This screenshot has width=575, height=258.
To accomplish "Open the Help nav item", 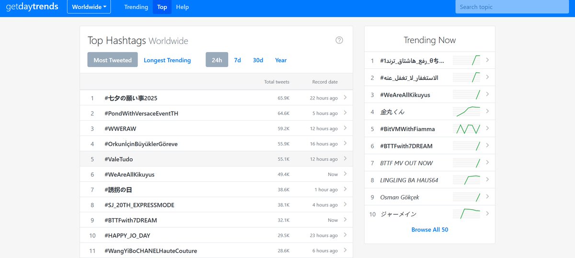I will [x=182, y=7].
